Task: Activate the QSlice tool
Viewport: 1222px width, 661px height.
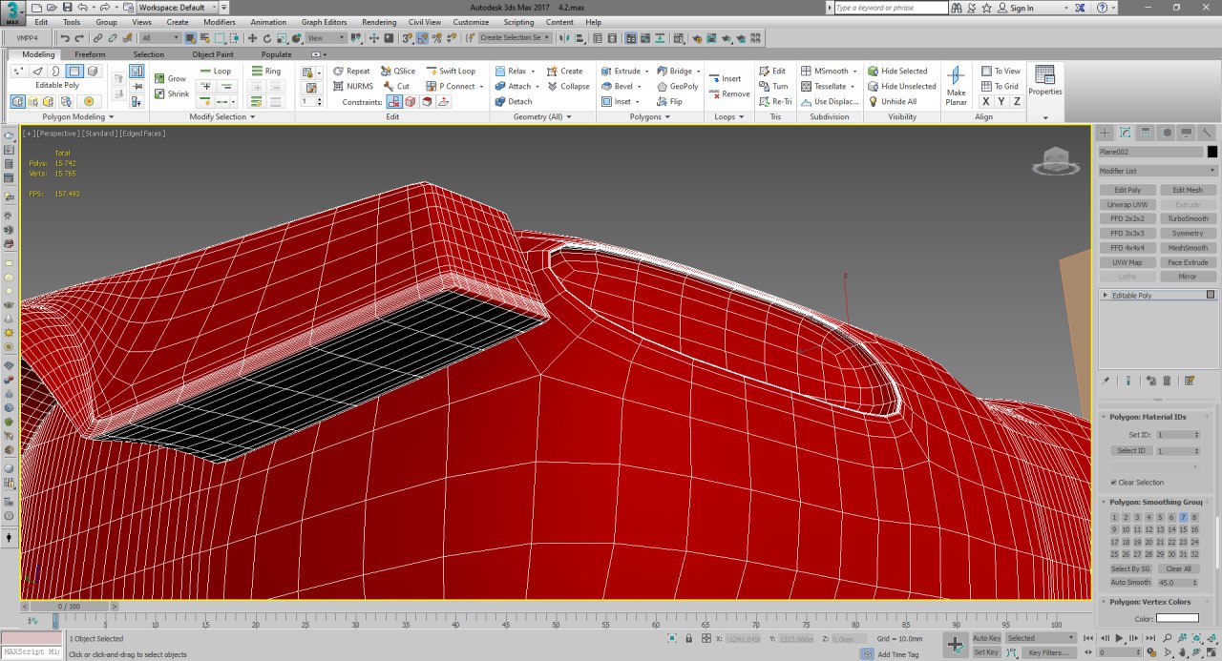Action: pos(398,71)
